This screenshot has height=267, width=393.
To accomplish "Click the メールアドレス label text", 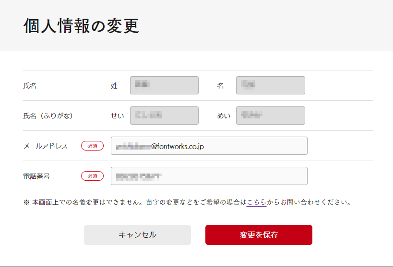I will point(46,146).
